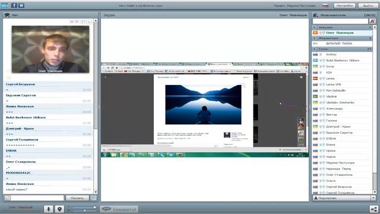Collapse the presenters group arrow
Viewport: 380px width, 214px height.
click(314, 27)
